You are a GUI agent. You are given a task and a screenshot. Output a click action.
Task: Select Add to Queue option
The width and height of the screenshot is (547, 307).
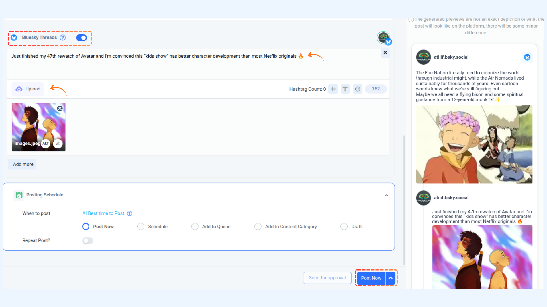point(195,227)
